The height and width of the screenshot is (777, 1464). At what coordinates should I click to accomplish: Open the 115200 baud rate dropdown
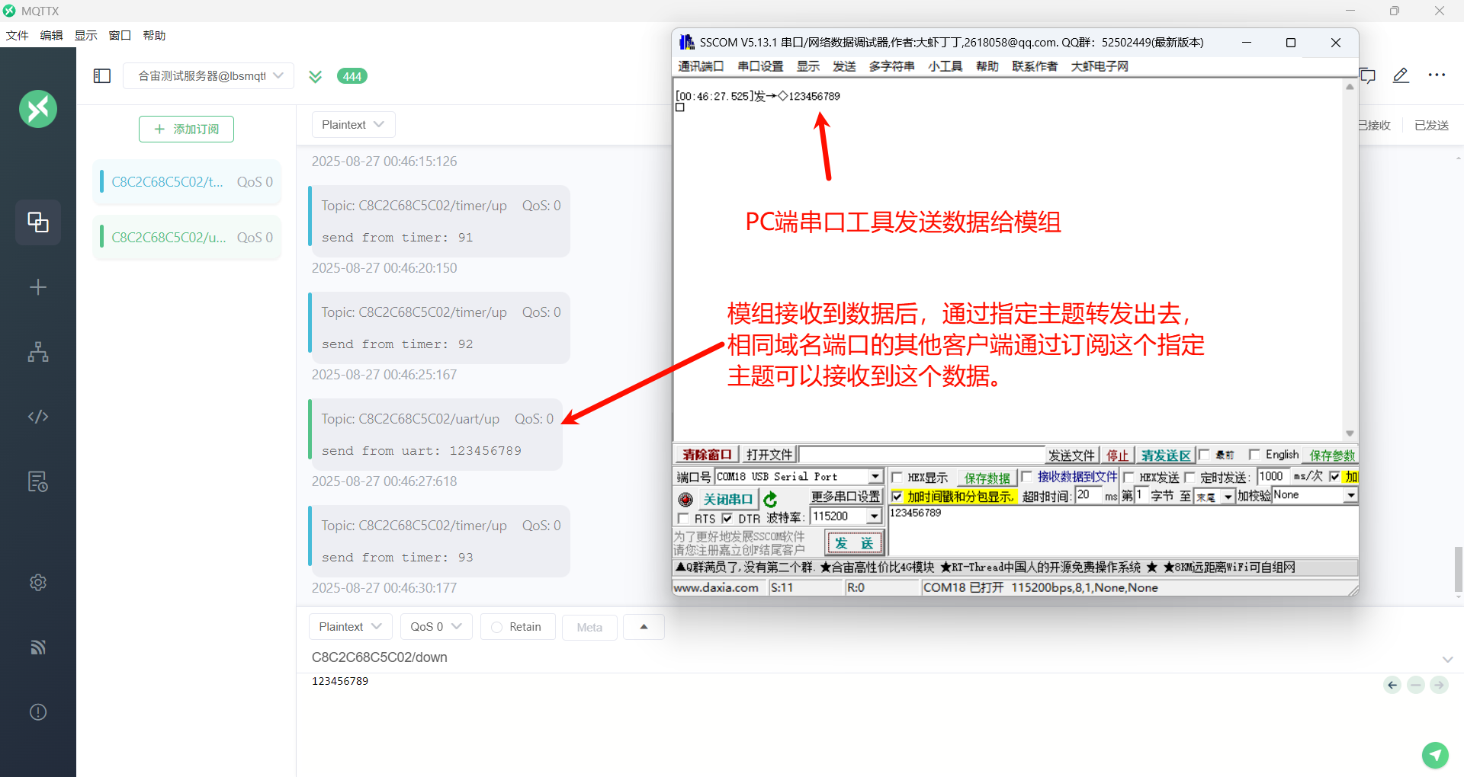click(874, 516)
